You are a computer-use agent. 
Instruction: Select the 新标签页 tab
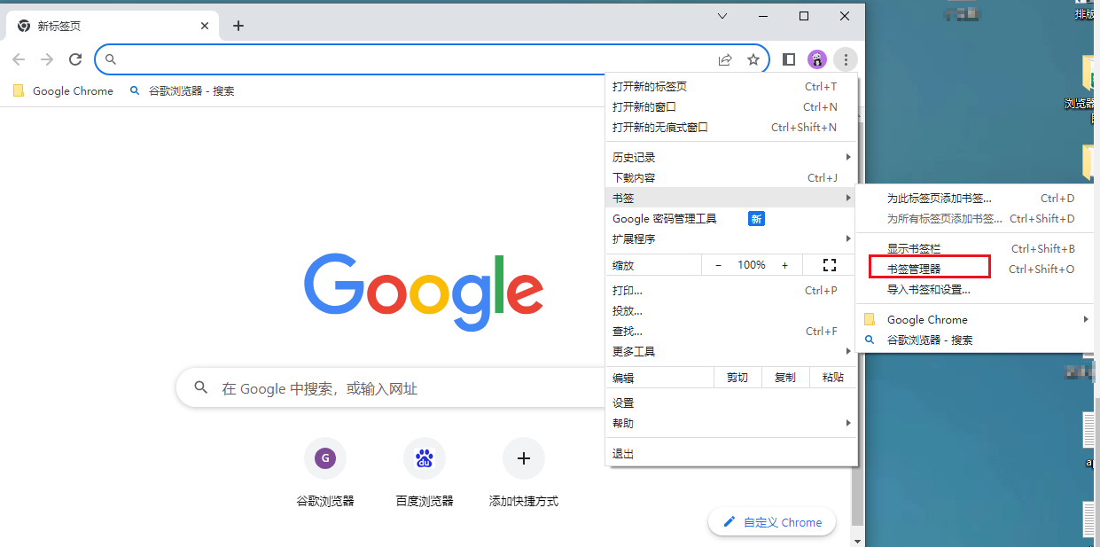click(112, 26)
